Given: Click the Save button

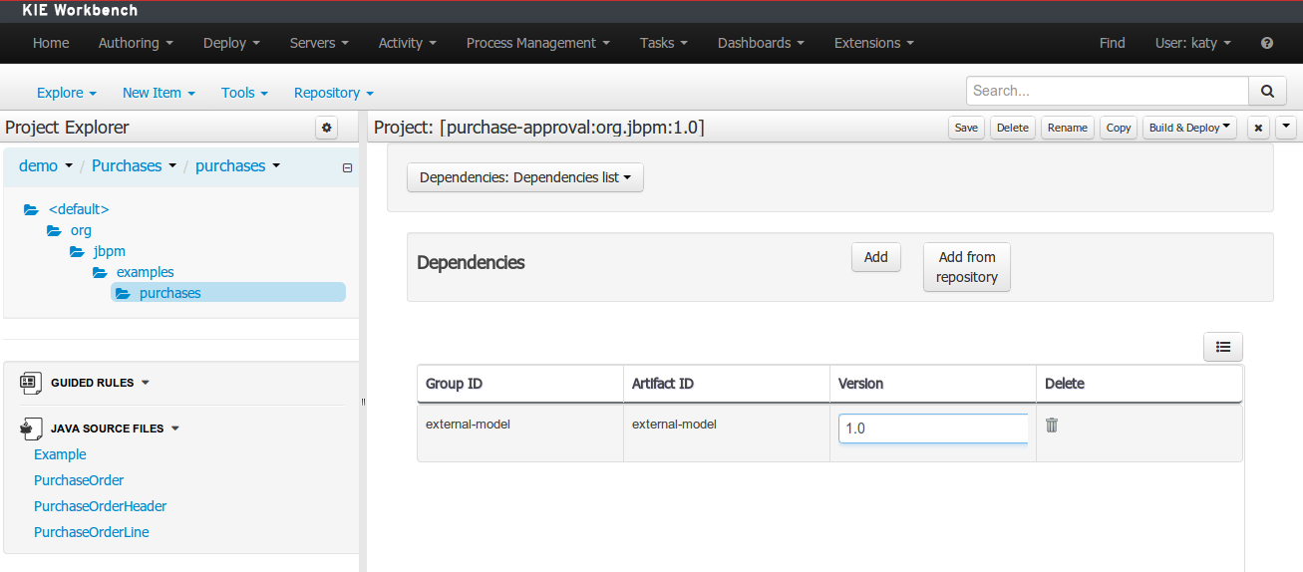Looking at the screenshot, I should click(966, 128).
